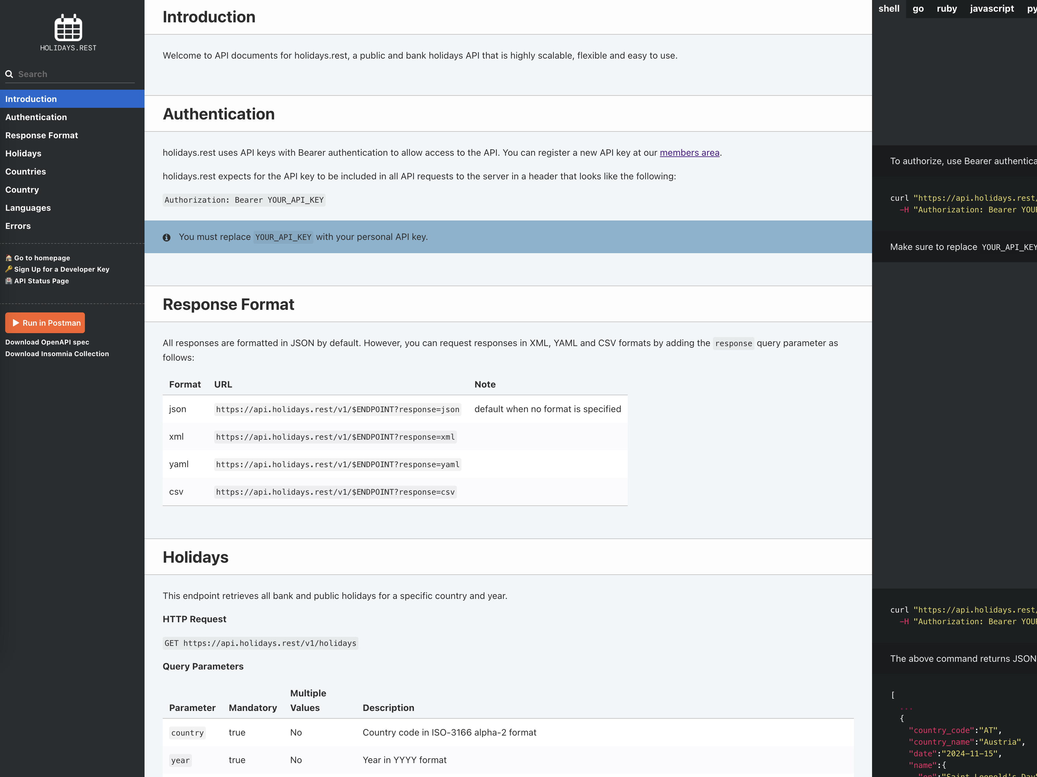Select the Country sidebar entry
The image size is (1037, 777).
point(72,190)
